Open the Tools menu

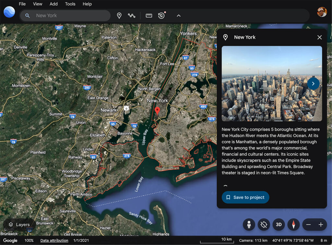pos(70,4)
